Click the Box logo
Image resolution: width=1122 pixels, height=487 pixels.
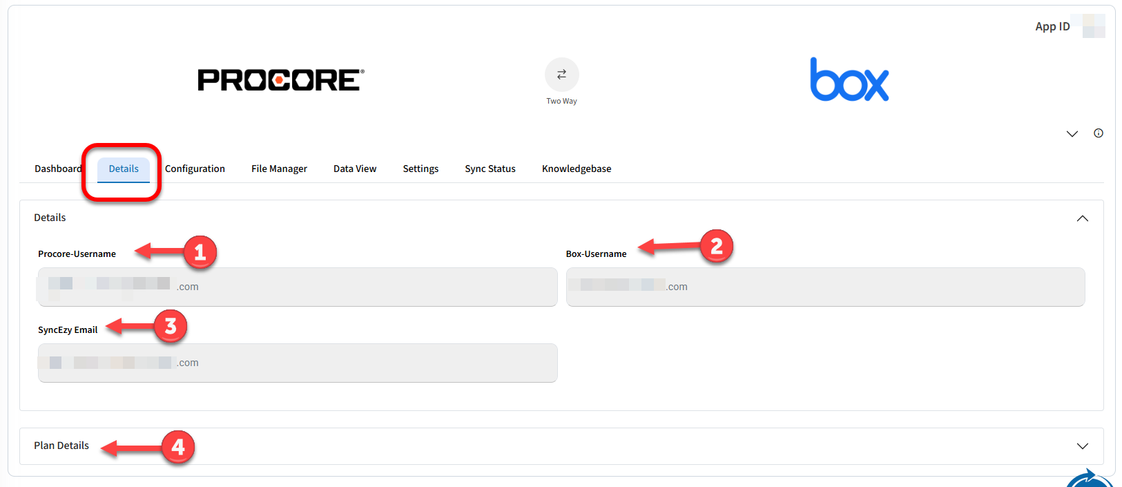coord(849,80)
